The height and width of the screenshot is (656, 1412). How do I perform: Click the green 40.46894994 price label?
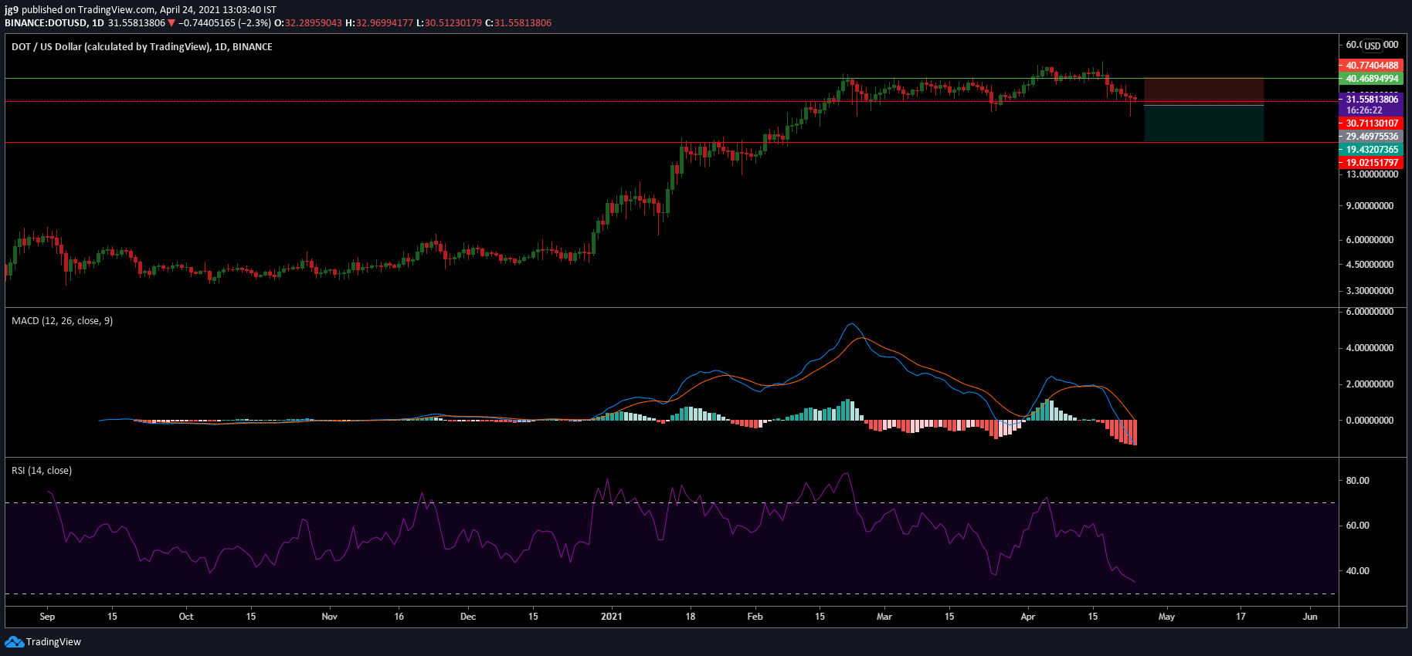tap(1371, 79)
